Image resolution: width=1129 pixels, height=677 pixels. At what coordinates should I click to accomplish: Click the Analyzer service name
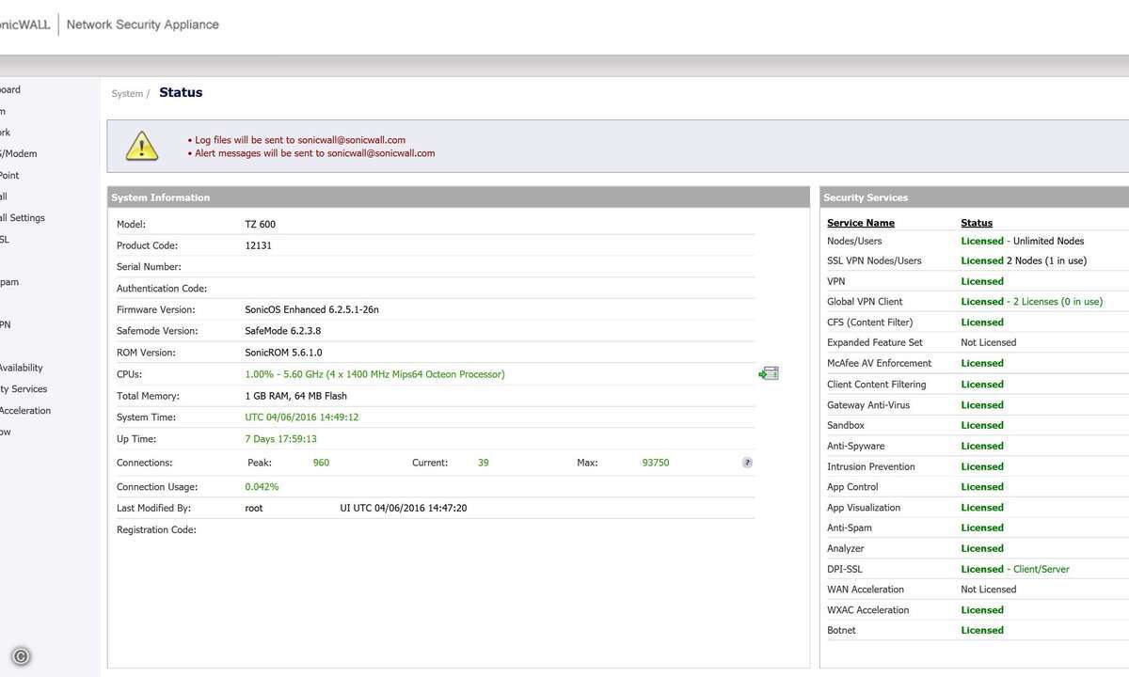tap(846, 548)
